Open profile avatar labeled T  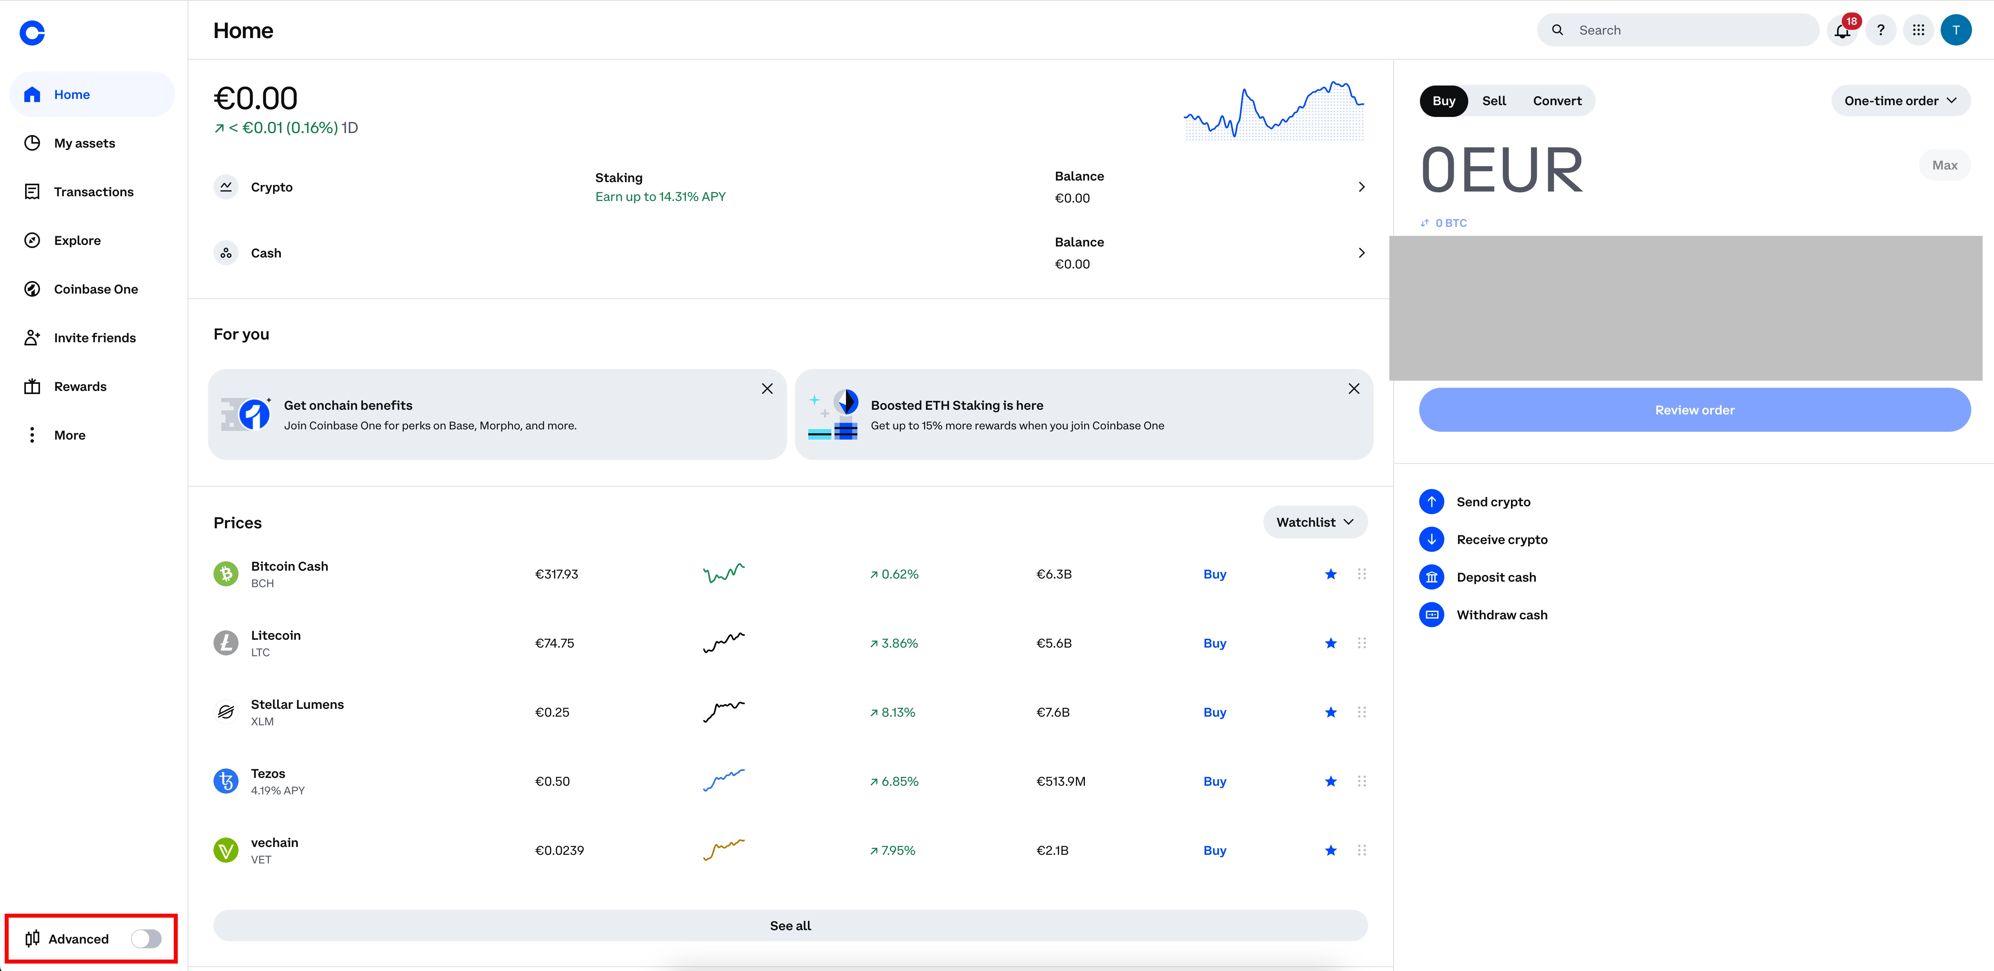(1955, 30)
